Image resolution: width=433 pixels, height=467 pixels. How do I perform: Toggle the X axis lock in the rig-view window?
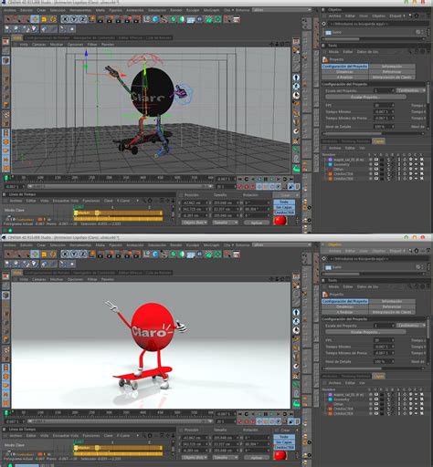(65, 19)
